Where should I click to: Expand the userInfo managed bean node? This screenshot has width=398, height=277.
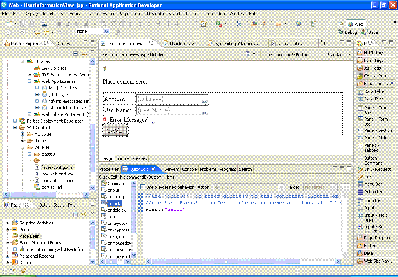[15, 249]
